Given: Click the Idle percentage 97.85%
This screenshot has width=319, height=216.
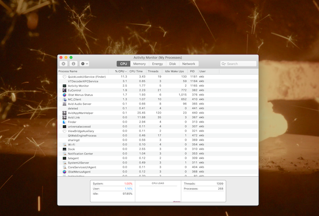Looking at the screenshot, I should coord(128,194).
